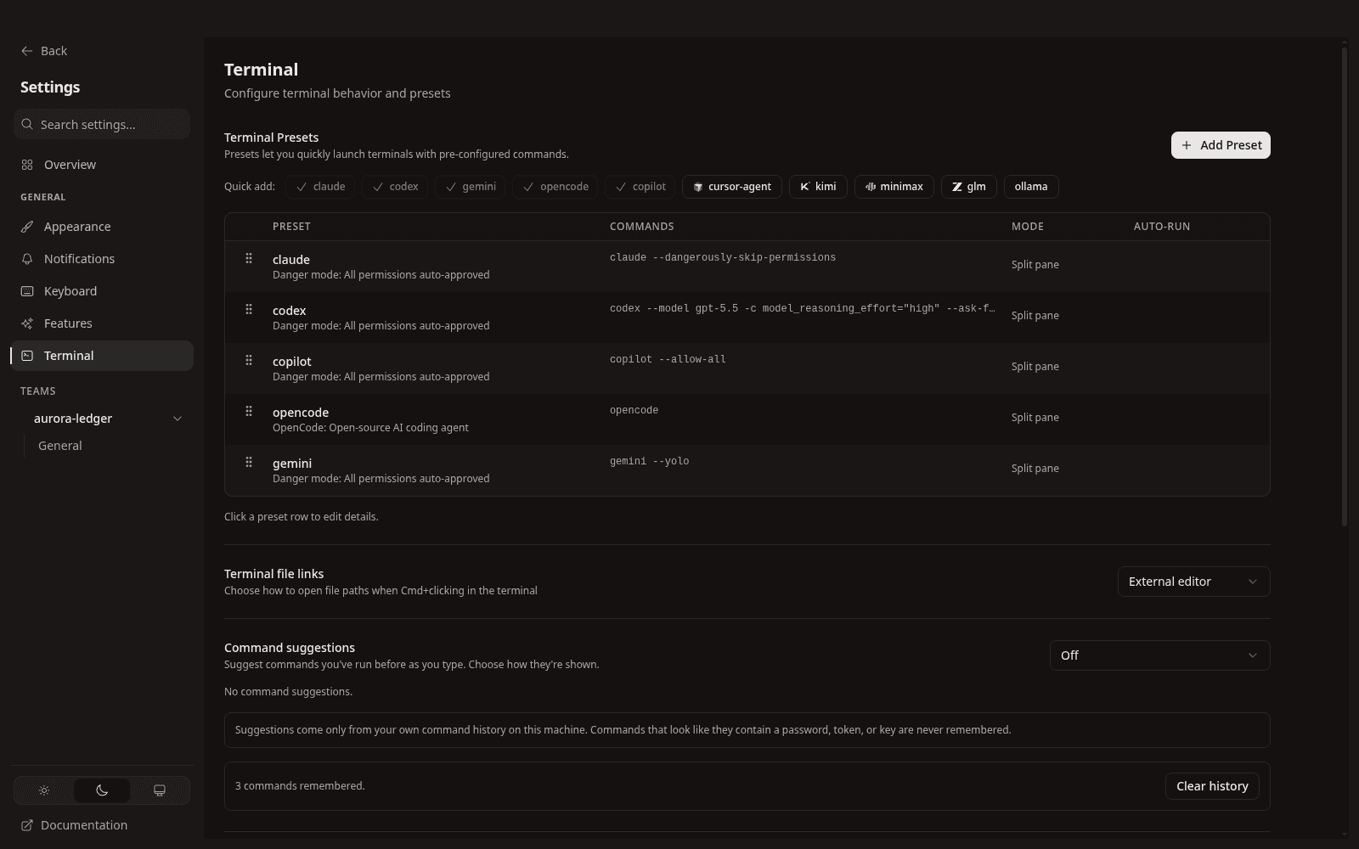Click the Features sparkle icon
Screen dimensions: 1359x849
[x=27, y=323]
